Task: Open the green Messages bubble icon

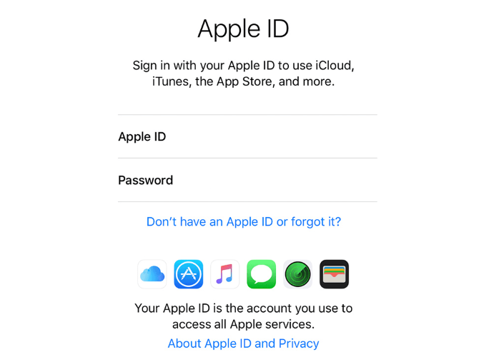Action: coord(261,274)
